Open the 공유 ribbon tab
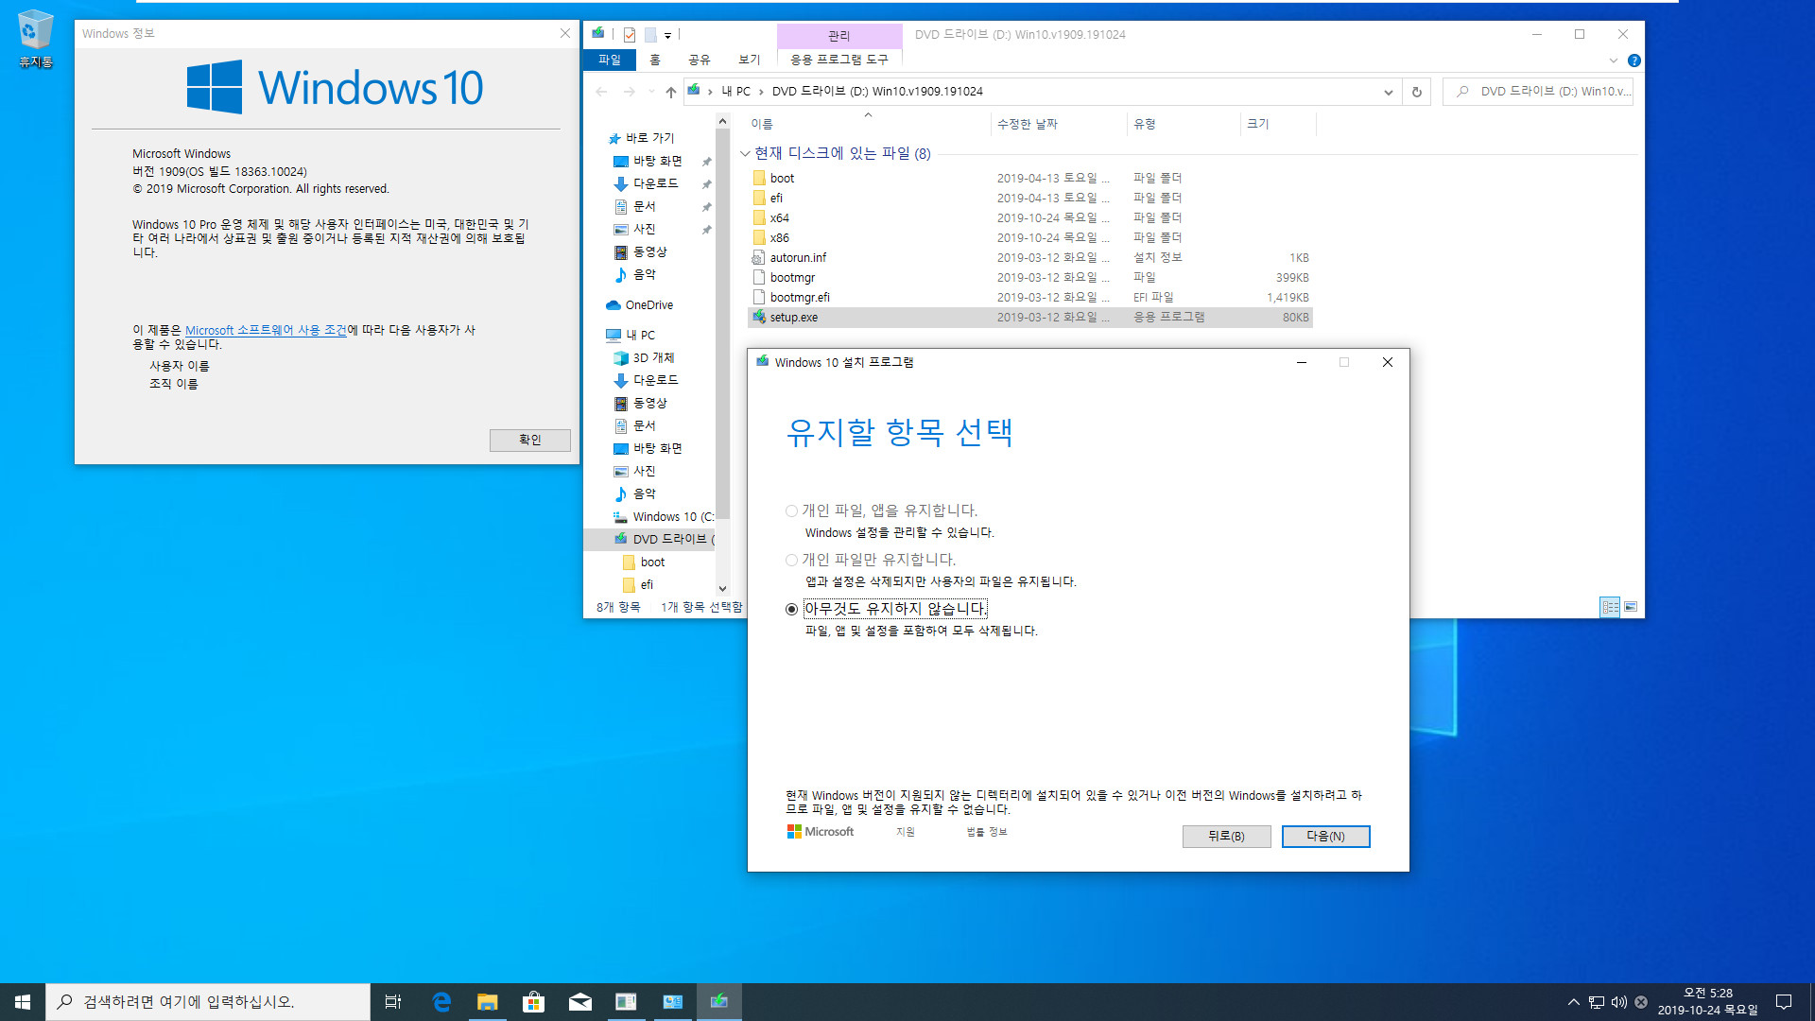Screen dimensions: 1815x1021 [699, 60]
